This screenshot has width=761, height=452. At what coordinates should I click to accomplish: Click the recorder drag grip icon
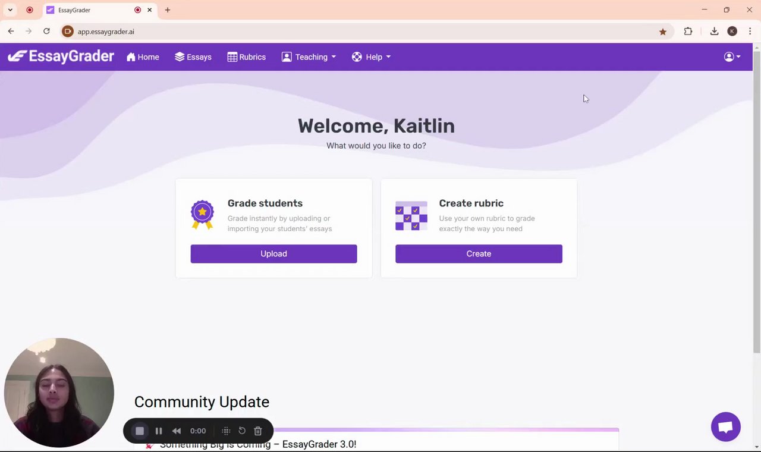coord(226,431)
